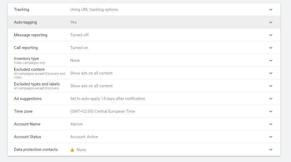
Task: Expand the Account Status chevron
Action: point(271,137)
